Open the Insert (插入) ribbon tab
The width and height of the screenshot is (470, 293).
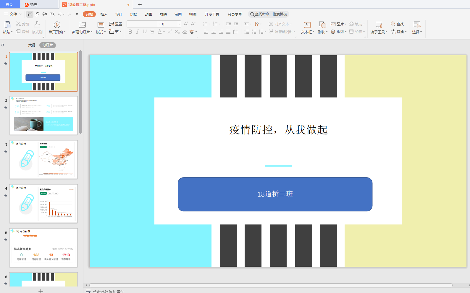[104, 14]
